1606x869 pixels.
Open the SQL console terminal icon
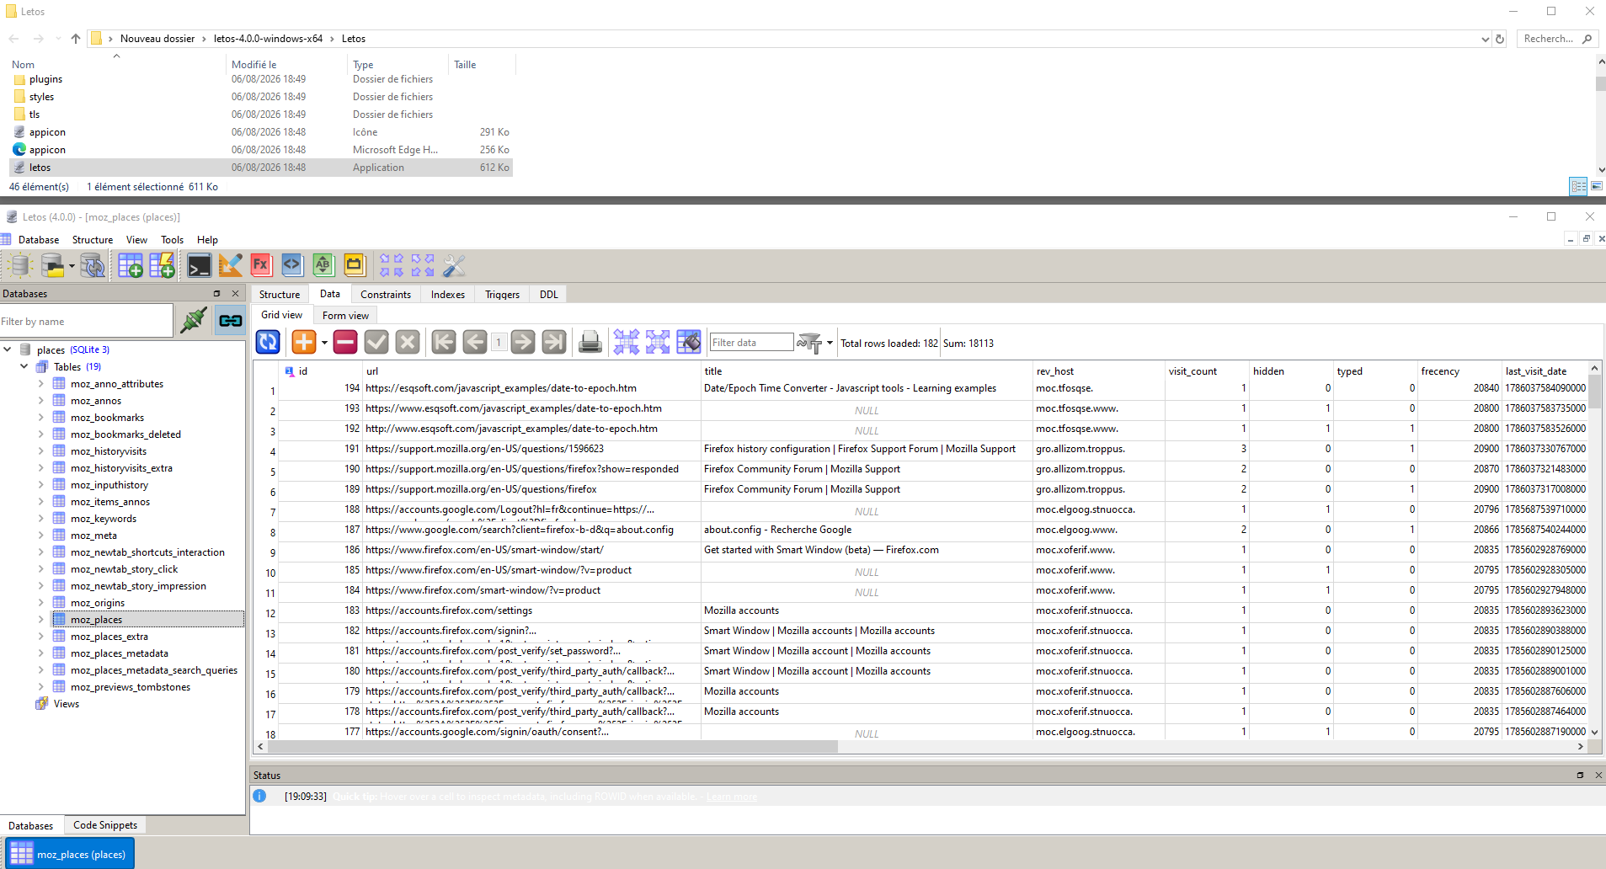pos(200,266)
